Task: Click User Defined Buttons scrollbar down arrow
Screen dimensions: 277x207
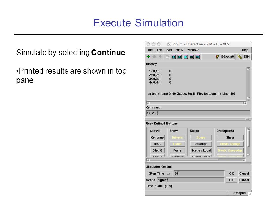Action: point(248,155)
